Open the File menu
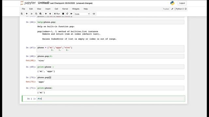This screenshot has width=209, height=117. point(24,9)
